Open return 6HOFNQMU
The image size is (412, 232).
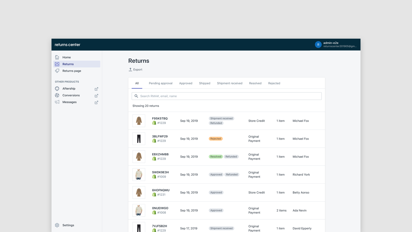pyautogui.click(x=161, y=190)
